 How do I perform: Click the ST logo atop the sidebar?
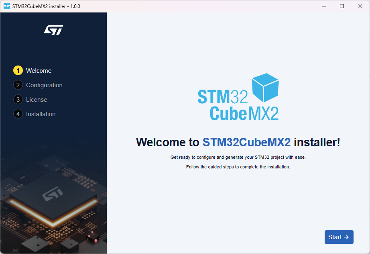(x=53, y=30)
